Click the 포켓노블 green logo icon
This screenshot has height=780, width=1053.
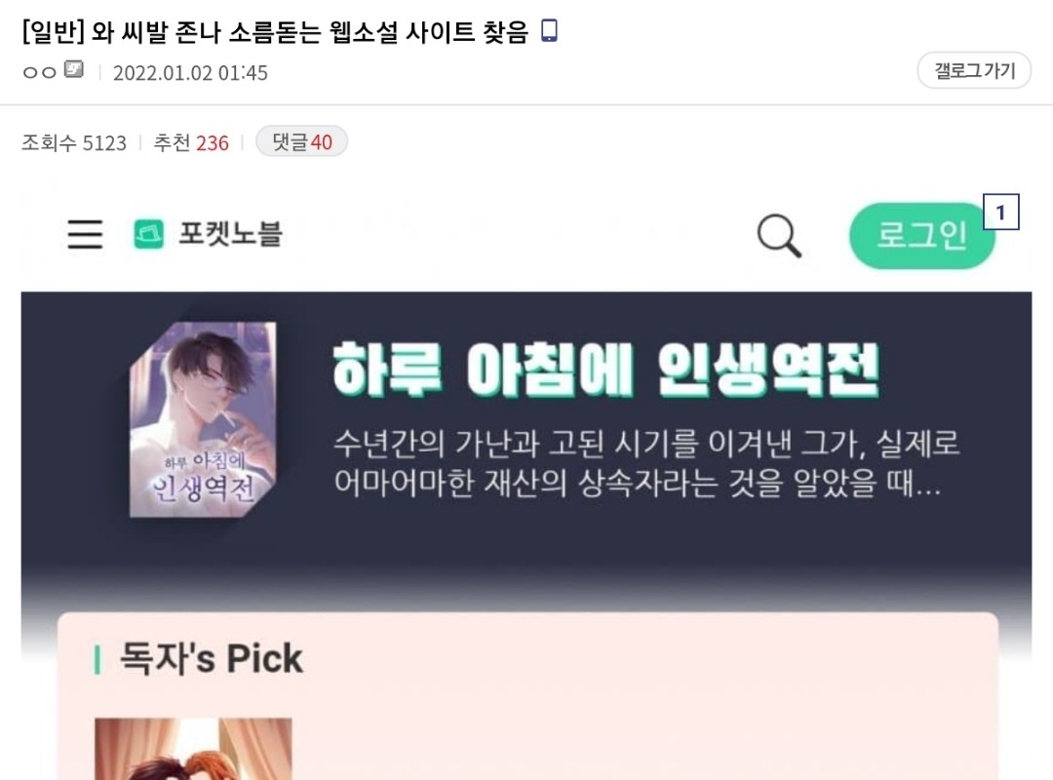(148, 234)
